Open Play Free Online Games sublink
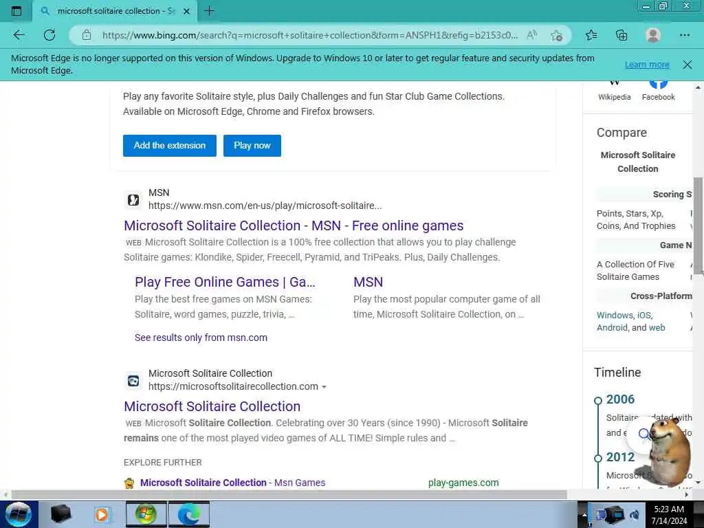 pyautogui.click(x=225, y=282)
